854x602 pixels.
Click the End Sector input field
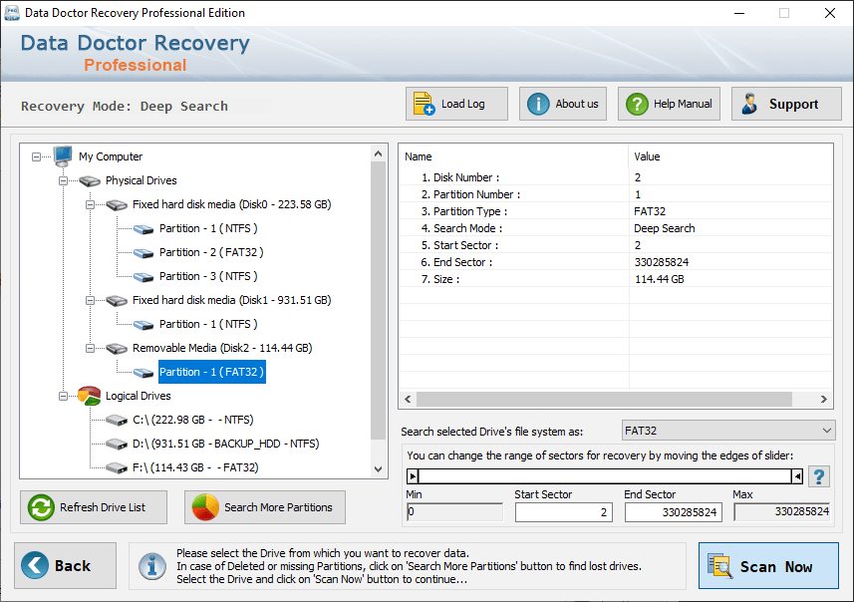click(674, 512)
